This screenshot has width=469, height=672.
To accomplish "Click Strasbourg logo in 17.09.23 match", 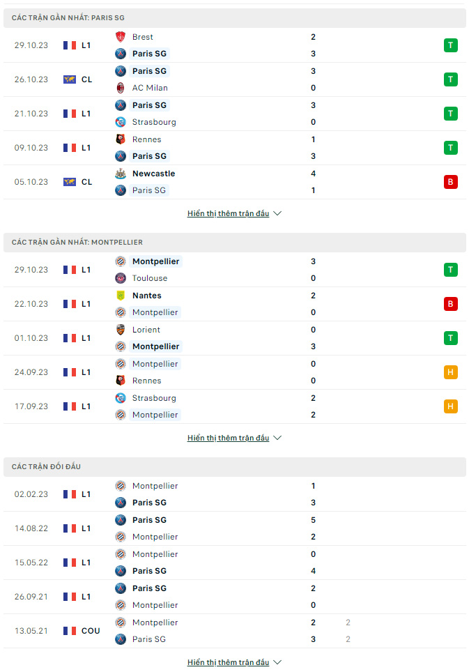I will [x=121, y=398].
